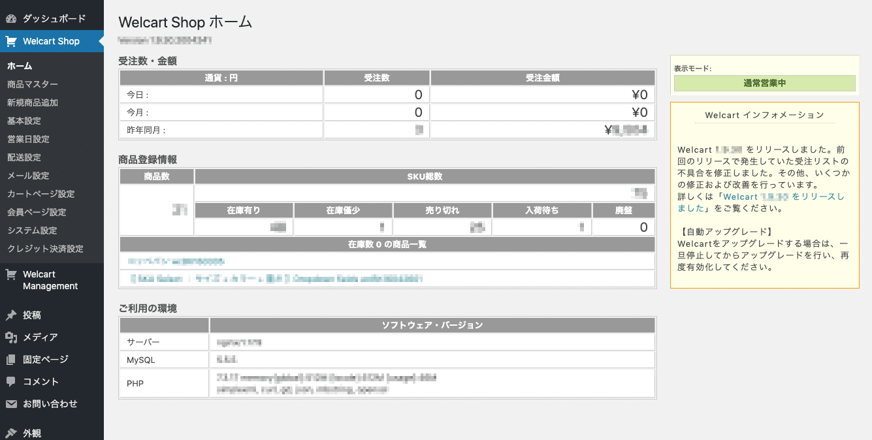Click the brush icon beside 外観
Screen dimensions: 872x440
pyautogui.click(x=11, y=433)
